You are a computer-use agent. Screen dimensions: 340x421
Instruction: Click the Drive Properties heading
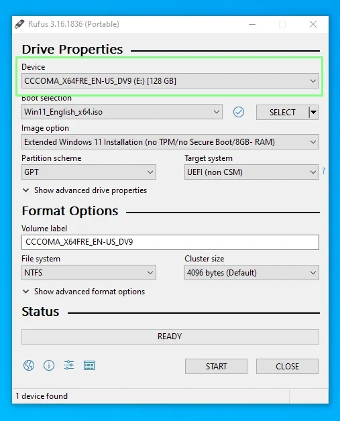tap(72, 50)
